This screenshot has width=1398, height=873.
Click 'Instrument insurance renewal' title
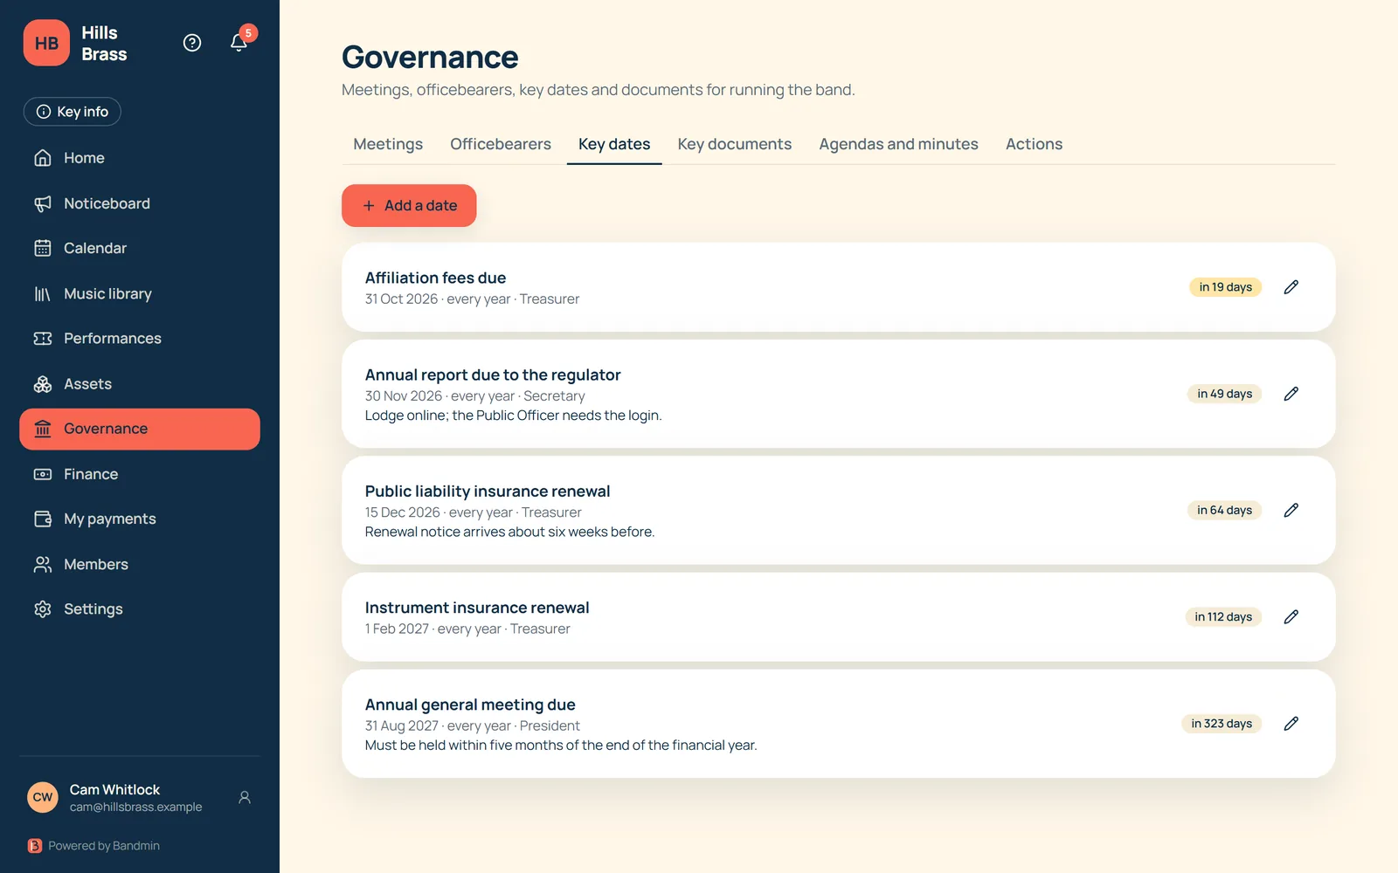point(477,608)
